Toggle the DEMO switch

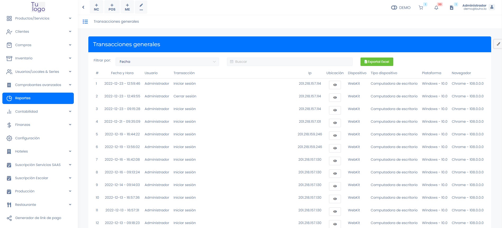394,8
